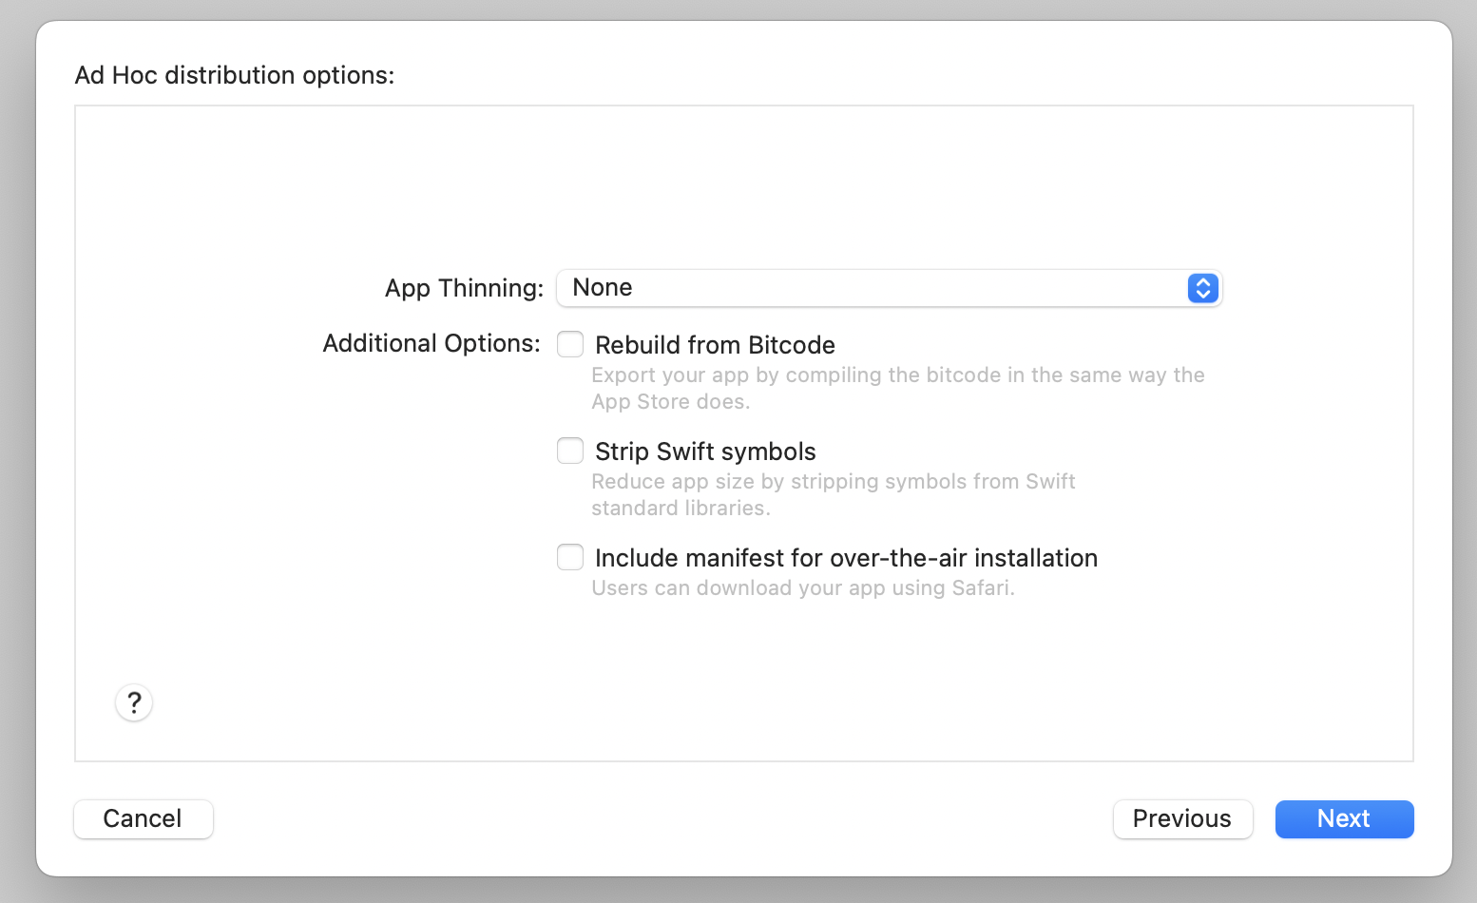
Task: Click the Include manifest for over-the-air installation label
Action: [x=846, y=558]
